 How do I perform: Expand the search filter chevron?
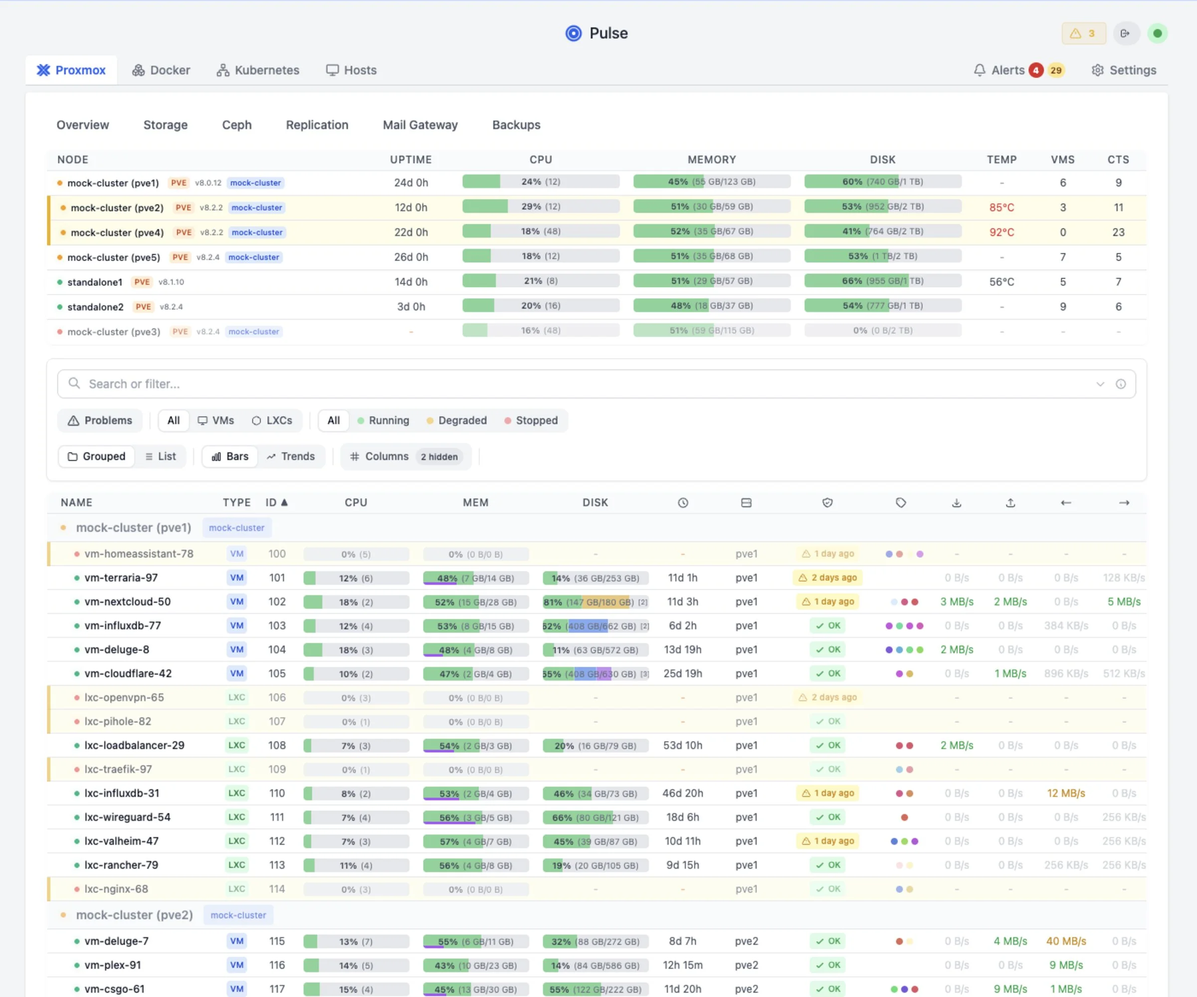point(1100,384)
